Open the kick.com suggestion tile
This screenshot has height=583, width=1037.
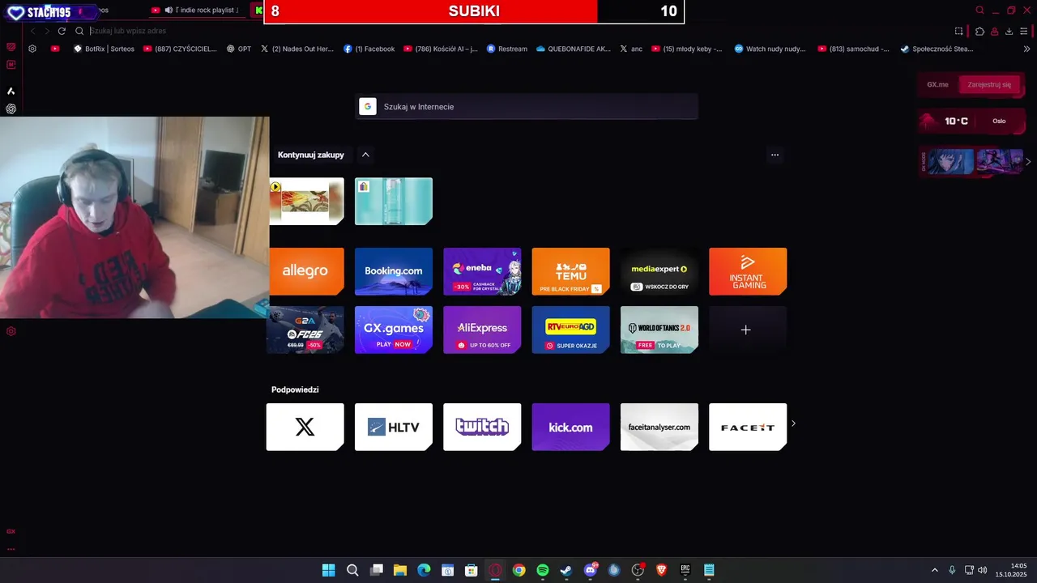(570, 427)
